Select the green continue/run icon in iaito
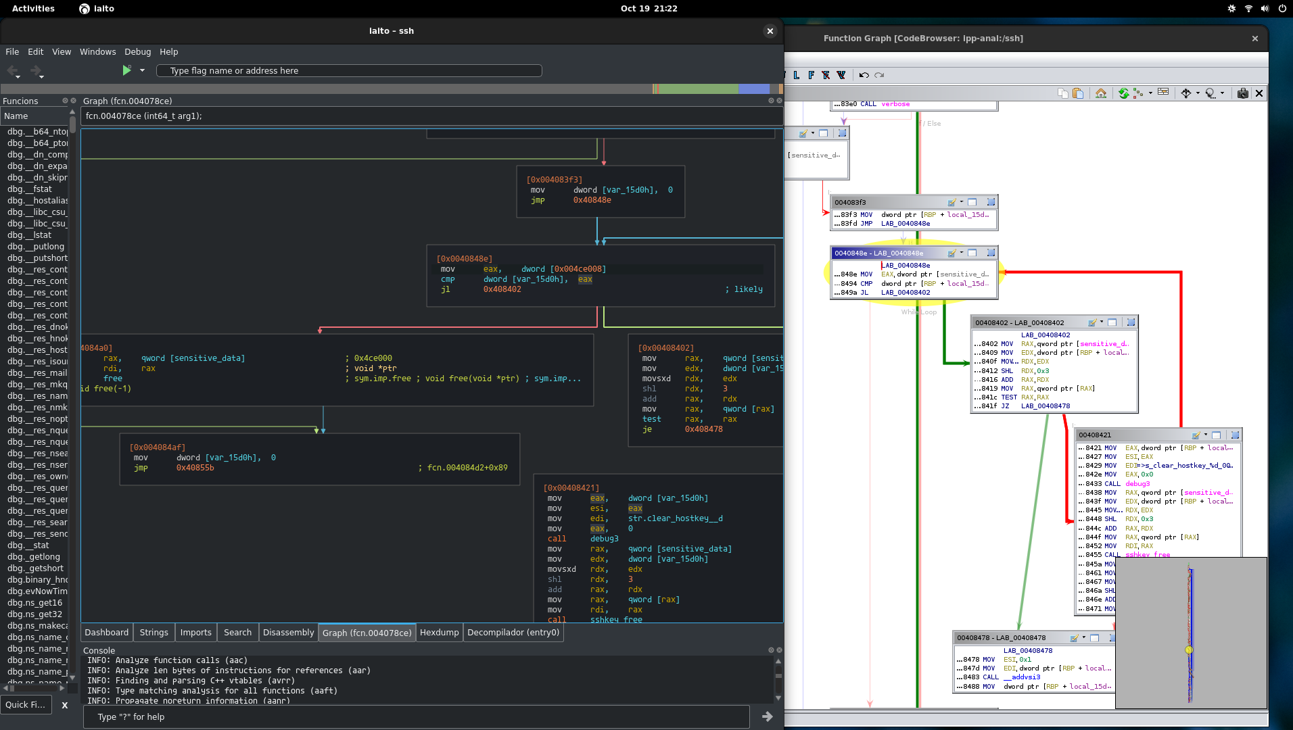Screen dimensions: 1293x730 coord(126,70)
